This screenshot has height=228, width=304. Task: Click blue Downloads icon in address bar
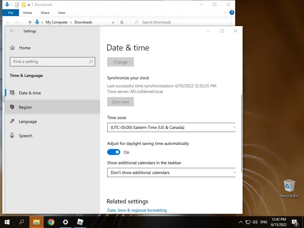coord(37,22)
